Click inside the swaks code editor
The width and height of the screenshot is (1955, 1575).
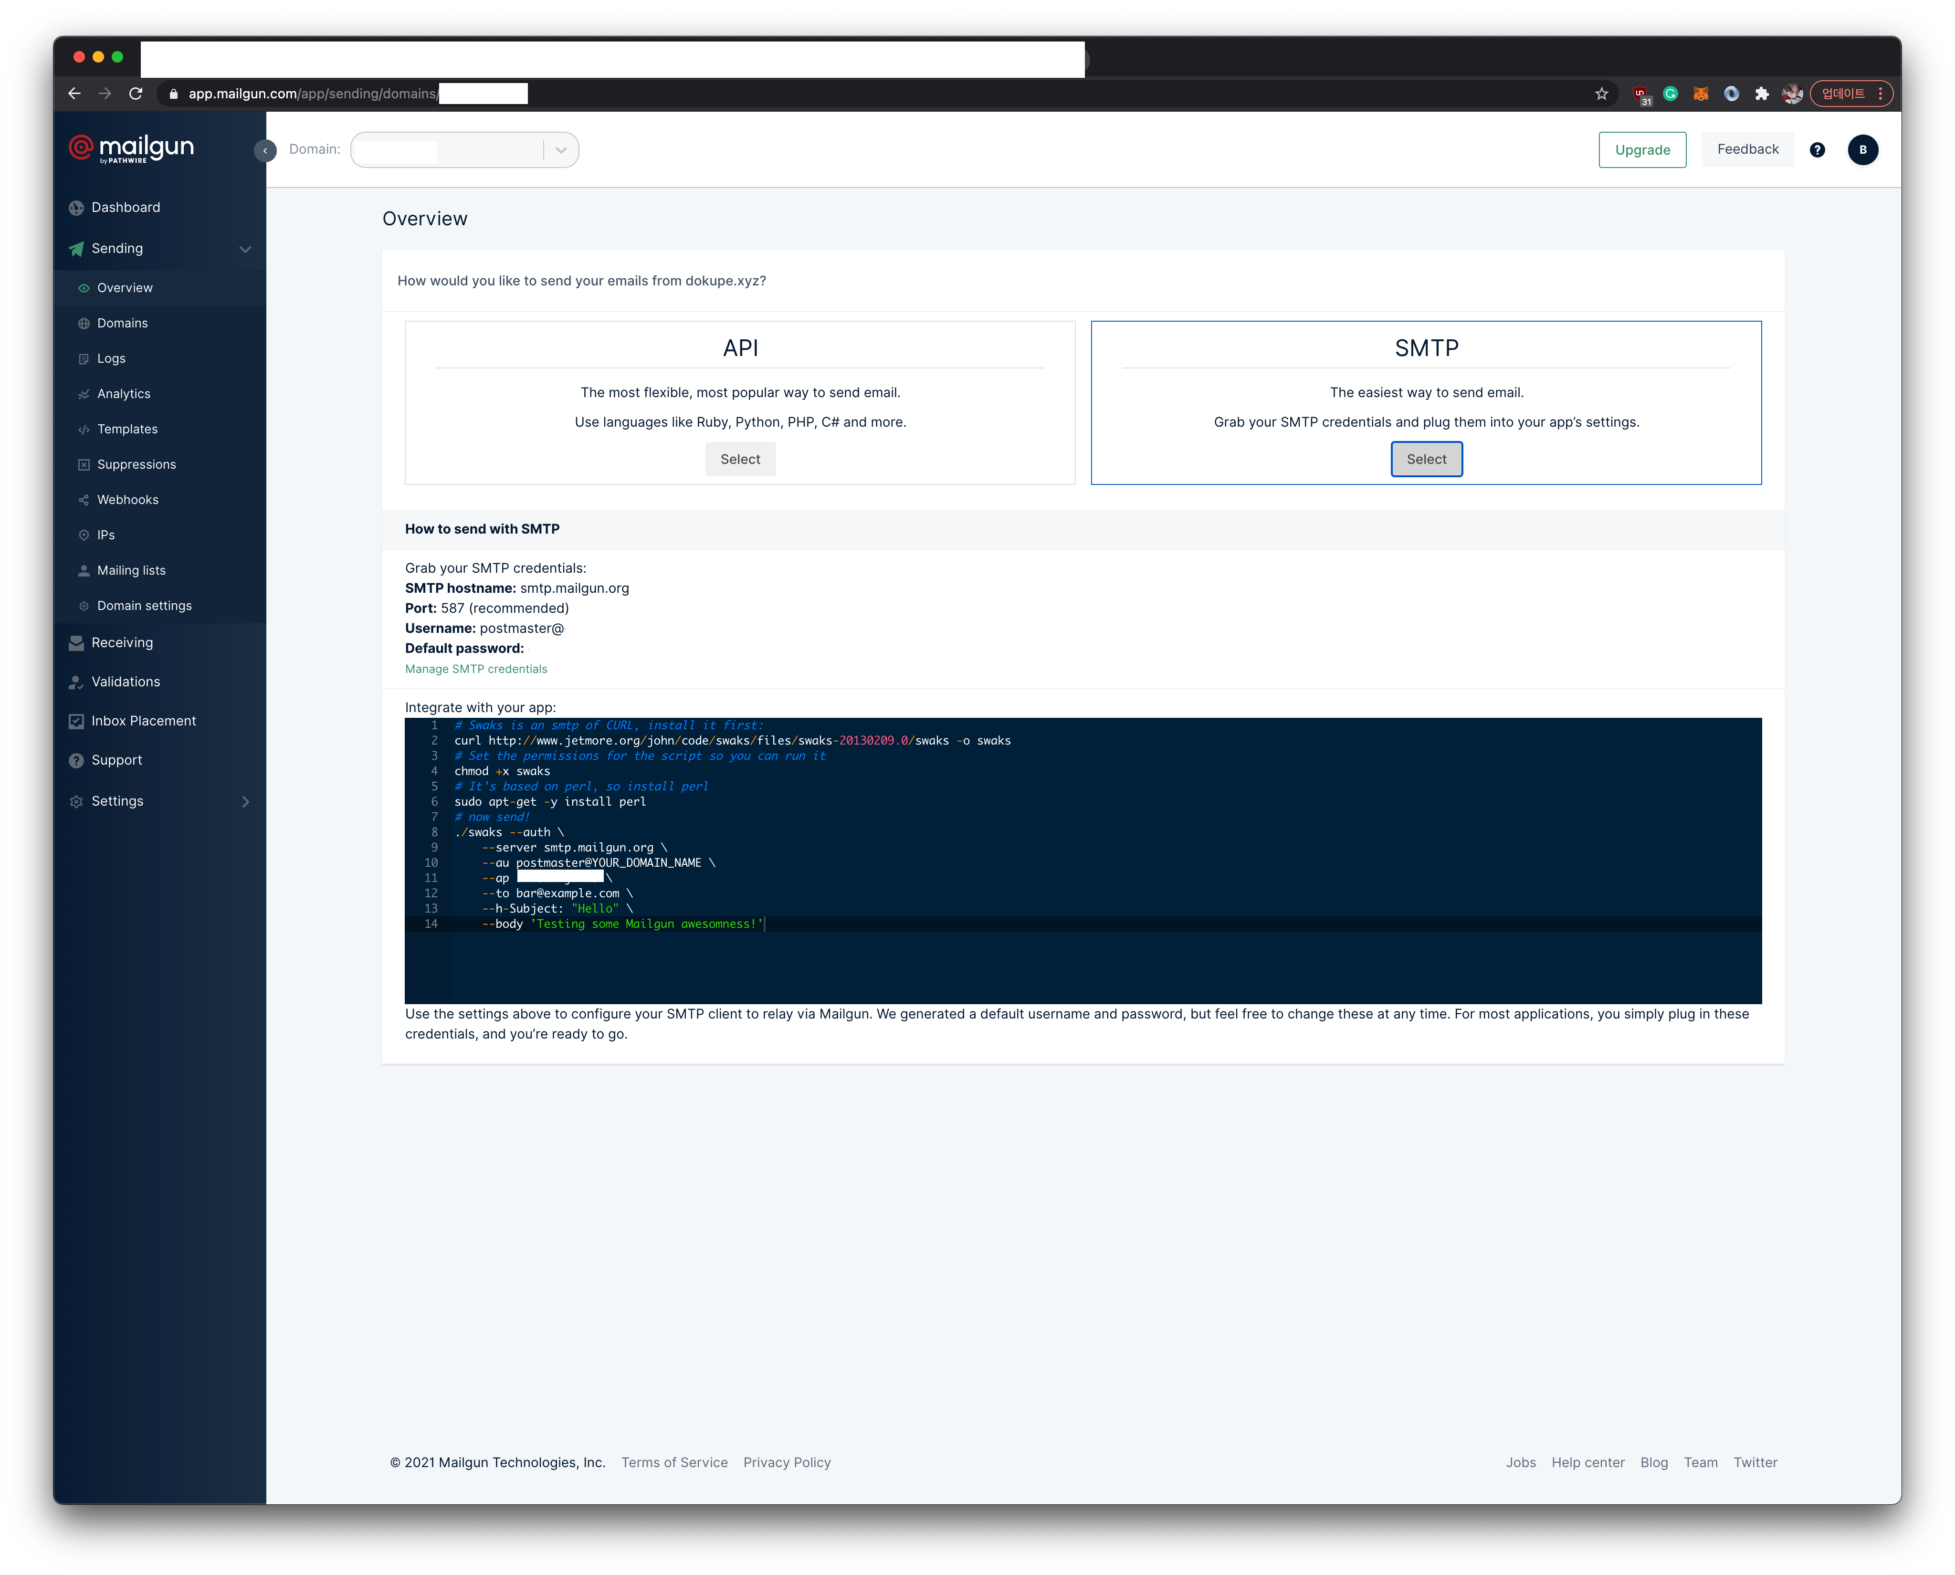tap(1083, 861)
